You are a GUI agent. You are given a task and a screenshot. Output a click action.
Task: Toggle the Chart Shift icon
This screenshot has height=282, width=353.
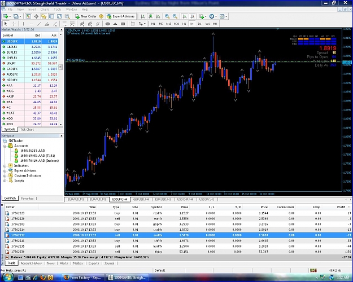[x=192, y=16]
